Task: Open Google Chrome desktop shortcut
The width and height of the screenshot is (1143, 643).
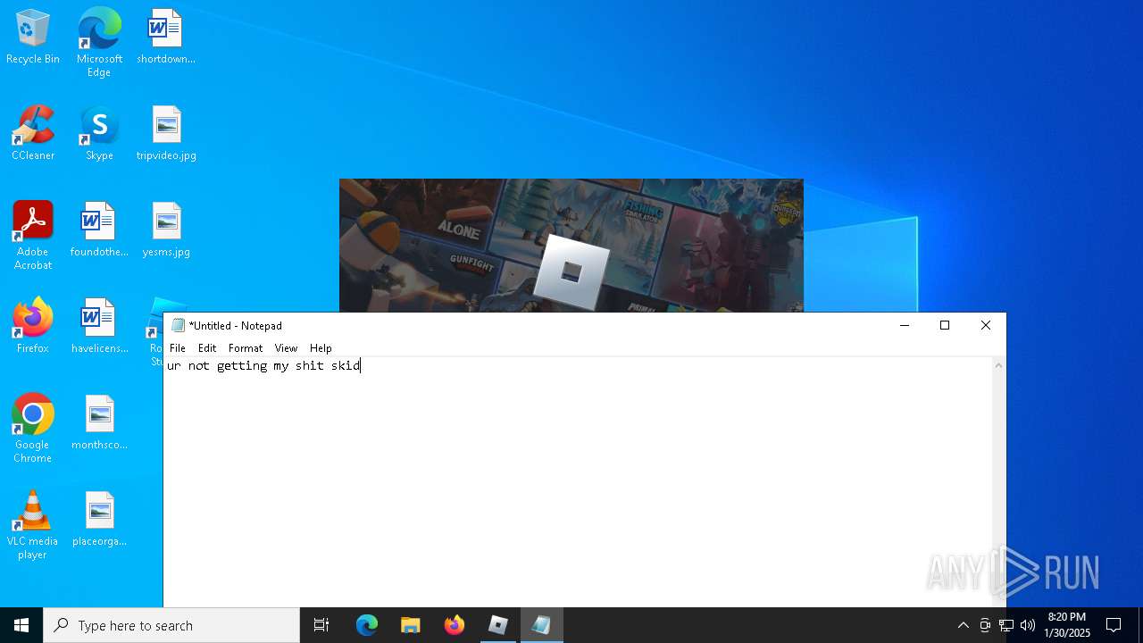Action: point(33,429)
